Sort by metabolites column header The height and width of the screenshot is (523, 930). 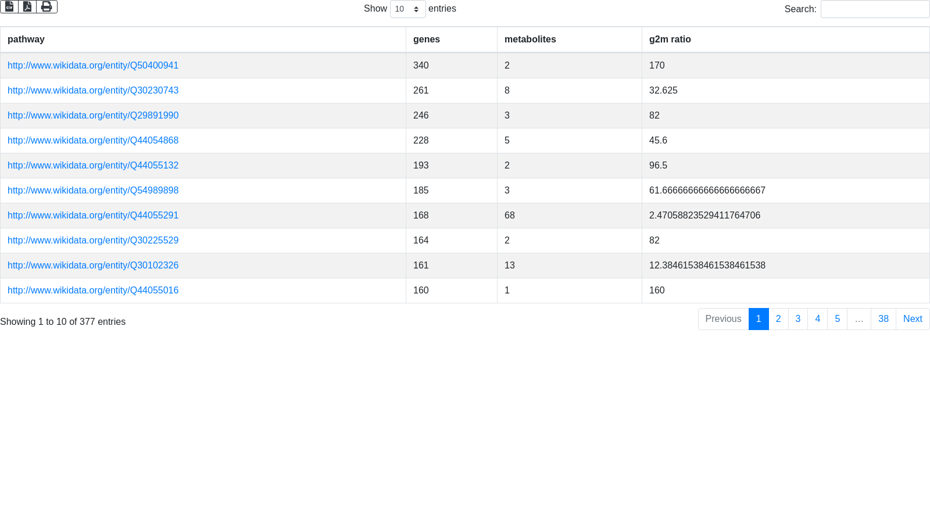[x=530, y=40]
